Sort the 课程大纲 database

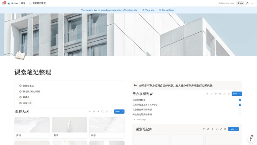(x=94, y=111)
